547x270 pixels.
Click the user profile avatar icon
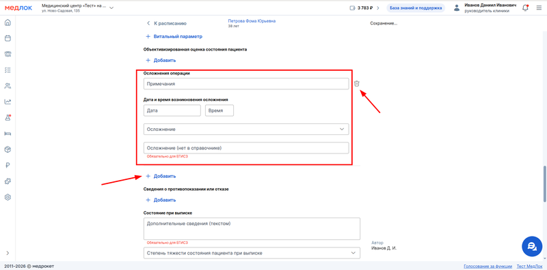[457, 8]
